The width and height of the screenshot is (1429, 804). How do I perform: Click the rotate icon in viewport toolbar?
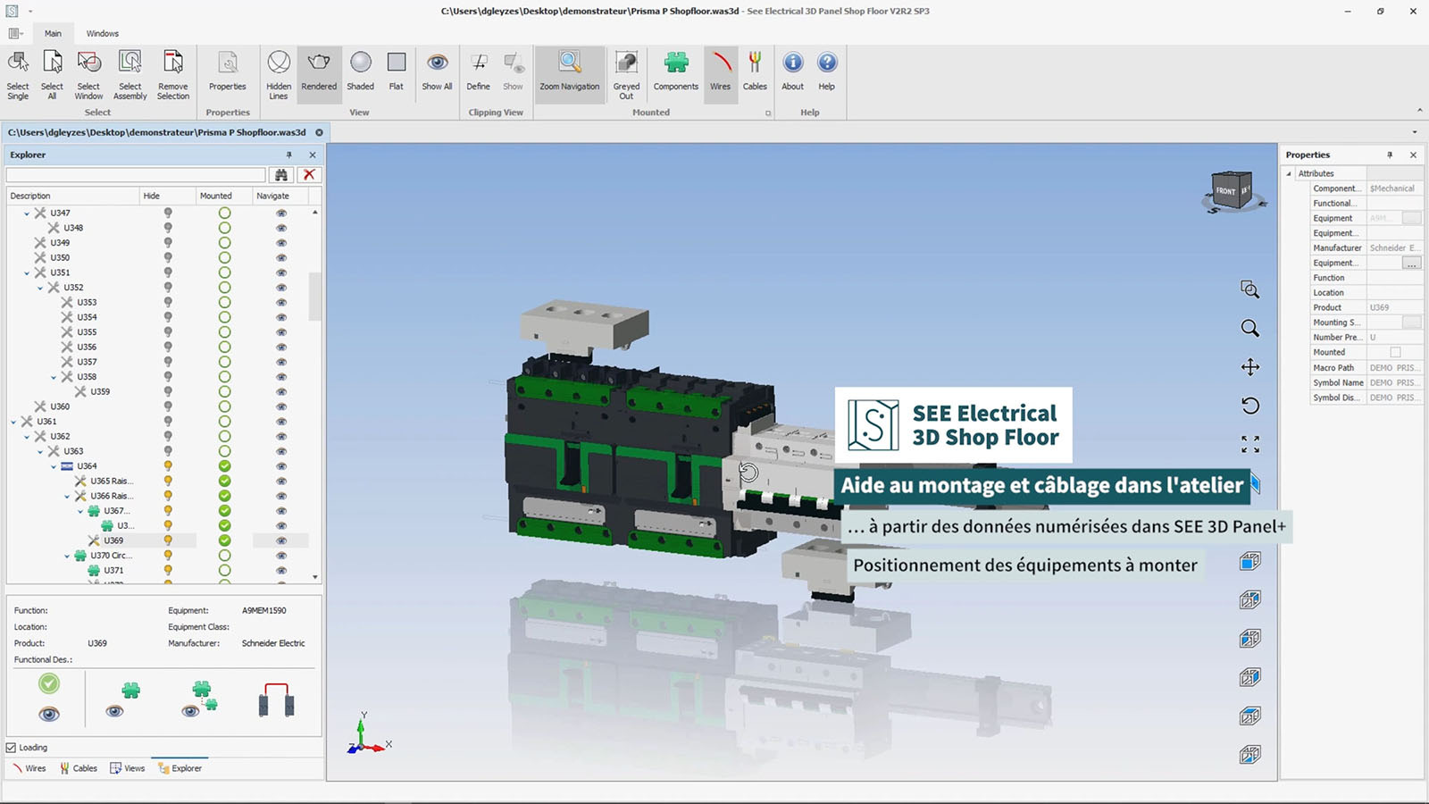(1250, 406)
